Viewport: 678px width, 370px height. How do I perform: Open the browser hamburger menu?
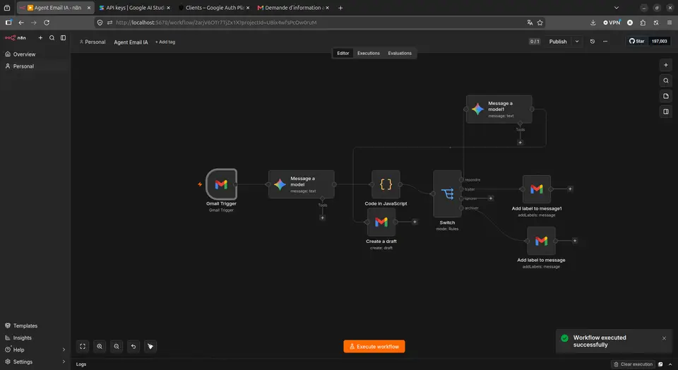click(x=670, y=23)
